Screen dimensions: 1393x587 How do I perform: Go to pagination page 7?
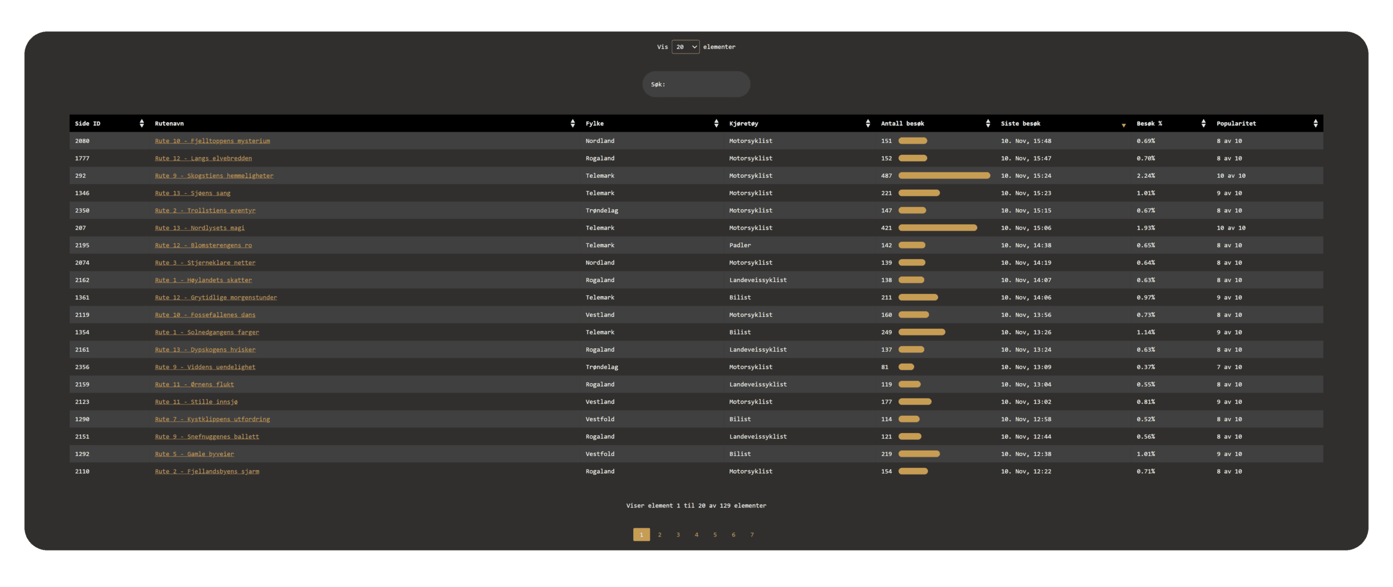click(752, 535)
